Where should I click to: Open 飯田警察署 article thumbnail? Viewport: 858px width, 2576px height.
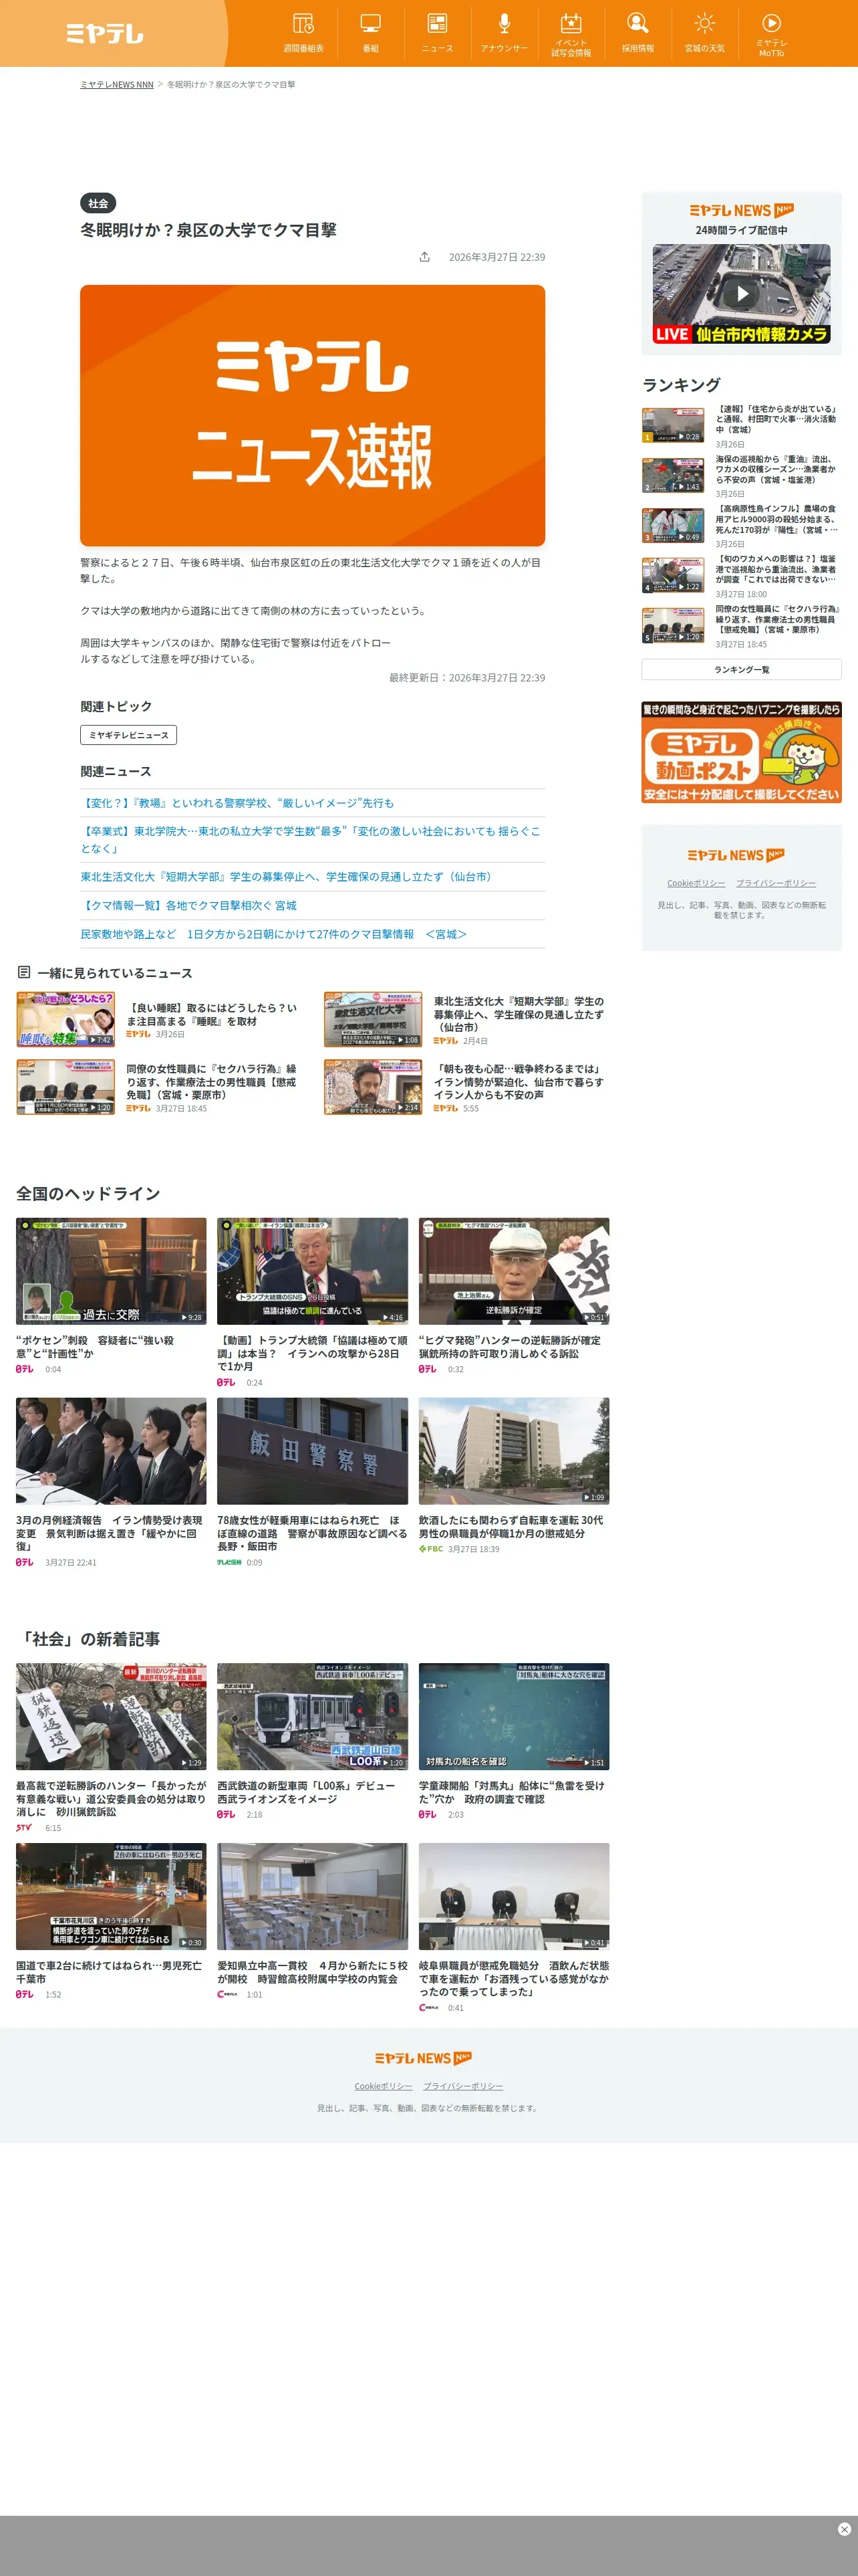pyautogui.click(x=313, y=1450)
